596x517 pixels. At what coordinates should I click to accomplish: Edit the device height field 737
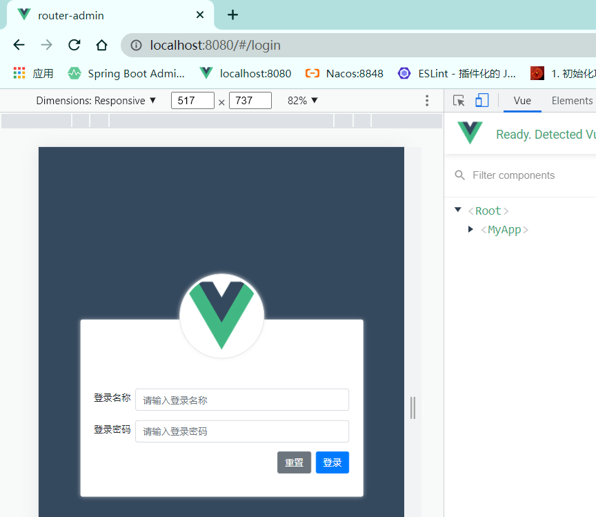pos(250,101)
